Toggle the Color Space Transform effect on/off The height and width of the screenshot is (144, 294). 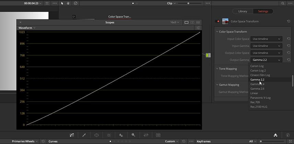click(217, 21)
